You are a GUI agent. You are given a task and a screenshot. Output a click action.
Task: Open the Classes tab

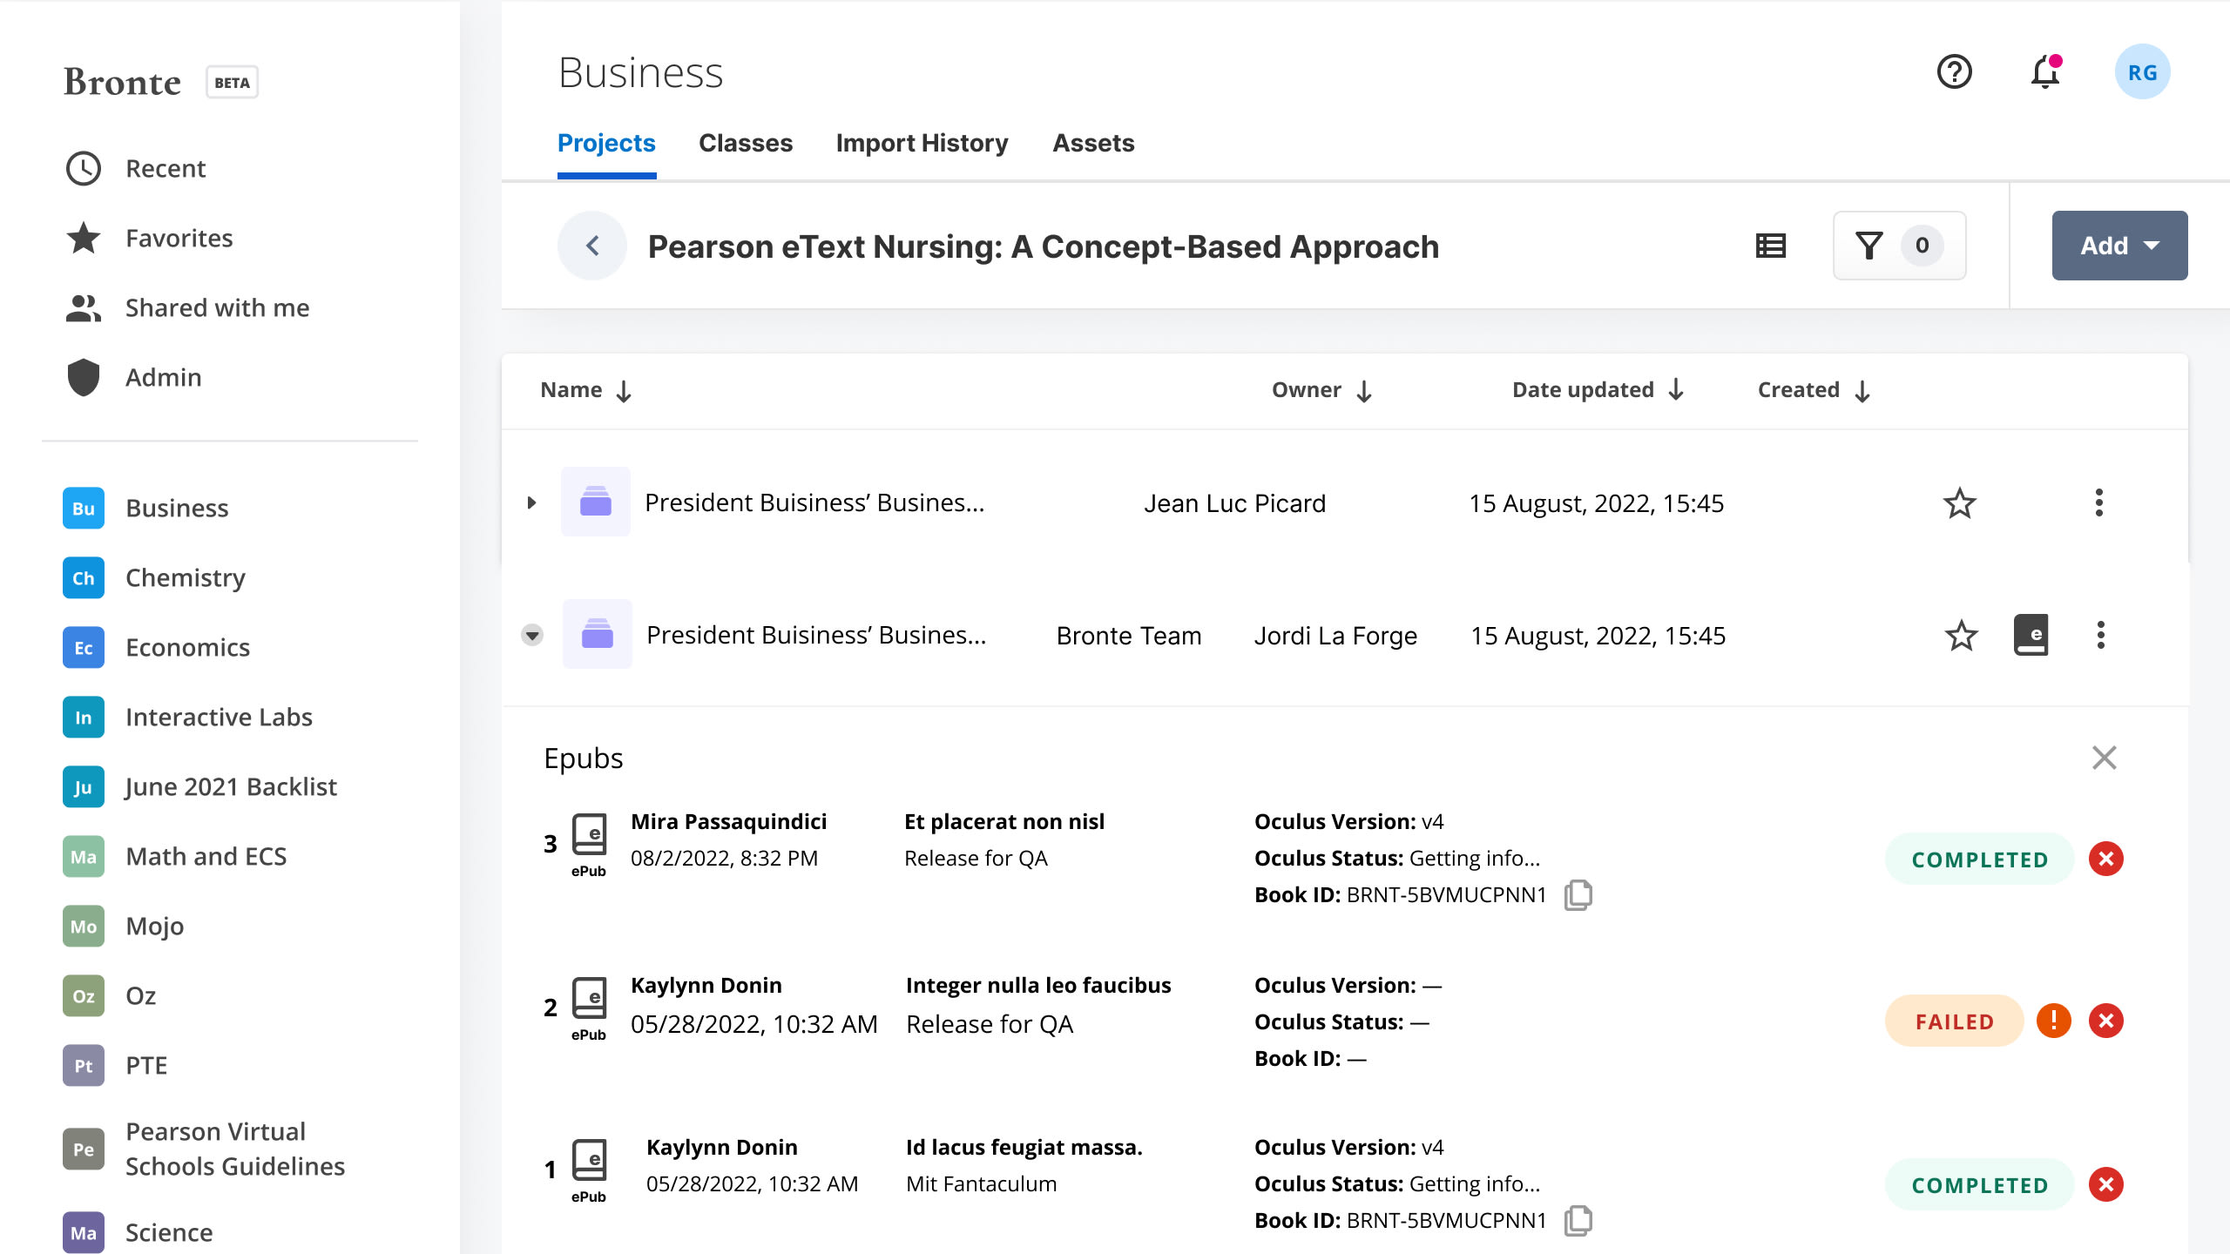pyautogui.click(x=746, y=143)
